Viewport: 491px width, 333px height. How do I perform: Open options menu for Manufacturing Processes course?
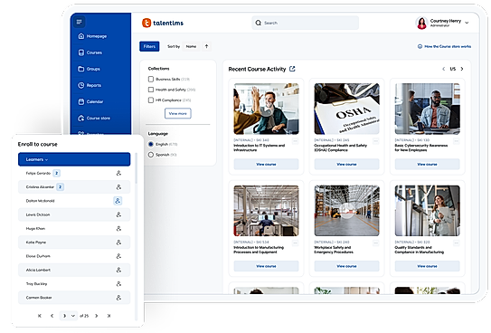[296, 243]
